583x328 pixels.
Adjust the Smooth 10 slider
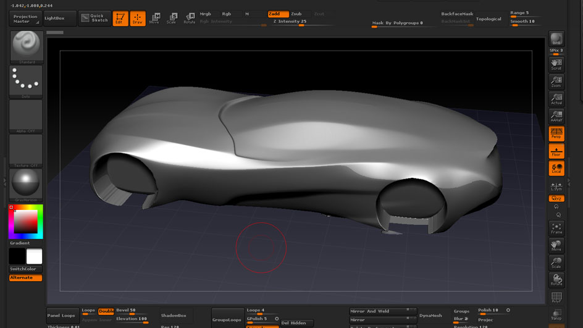pos(526,22)
